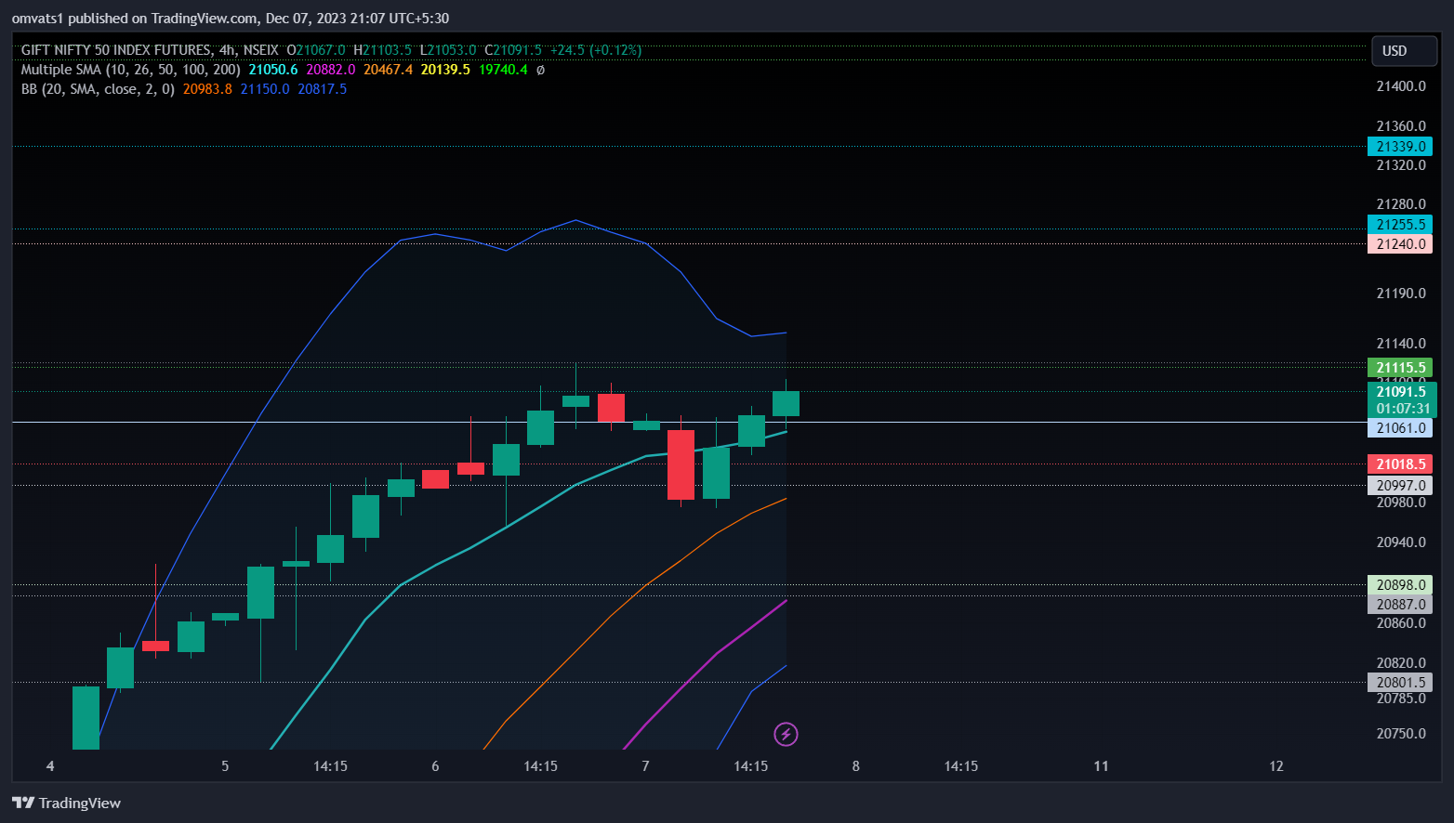Image resolution: width=1454 pixels, height=823 pixels.
Task: Click the green 21115.5 price label
Action: (1400, 368)
